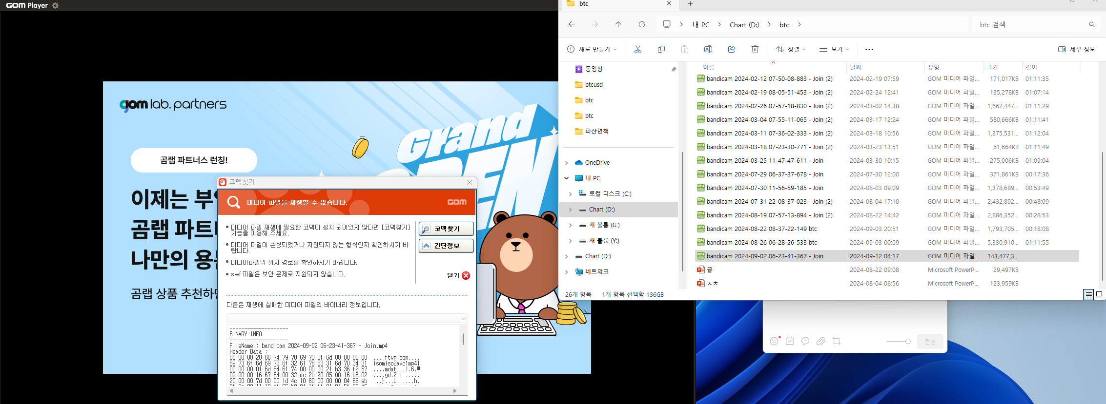Click 내 PC in the address breadcrumb

[701, 24]
